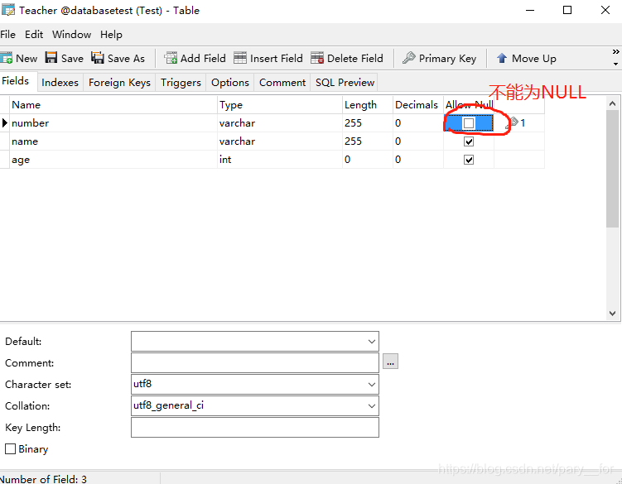The height and width of the screenshot is (484, 622).
Task: Switch to the SQL Preview tab
Action: (345, 82)
